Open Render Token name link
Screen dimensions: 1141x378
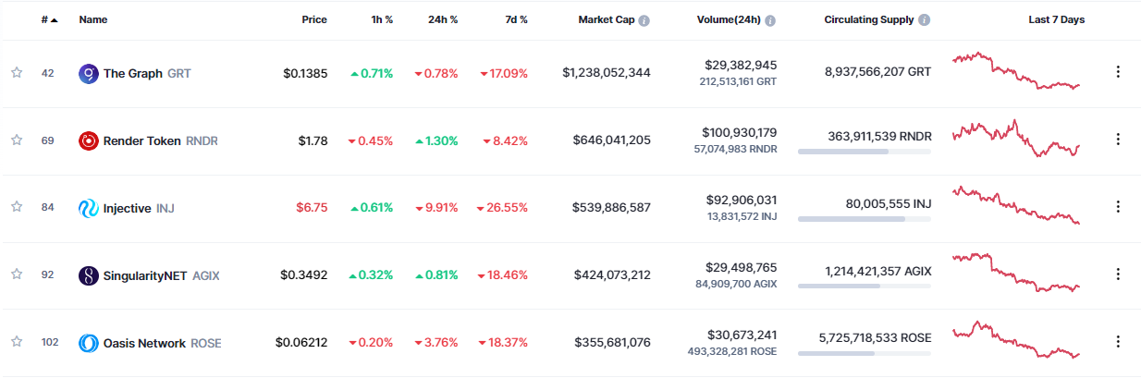[x=141, y=140]
